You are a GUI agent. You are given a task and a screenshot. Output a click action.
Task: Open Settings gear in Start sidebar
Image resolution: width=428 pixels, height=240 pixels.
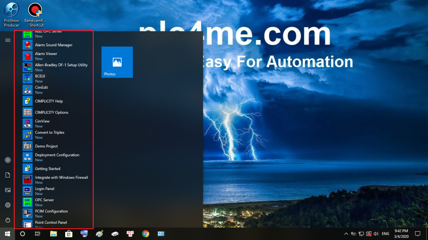click(8, 205)
